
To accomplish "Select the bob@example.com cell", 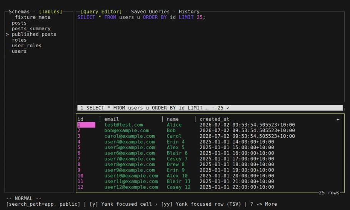I will pyautogui.click(x=127, y=130).
